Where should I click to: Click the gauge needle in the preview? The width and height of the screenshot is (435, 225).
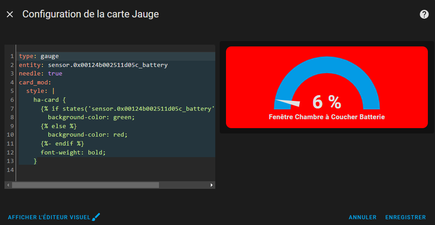(x=288, y=103)
